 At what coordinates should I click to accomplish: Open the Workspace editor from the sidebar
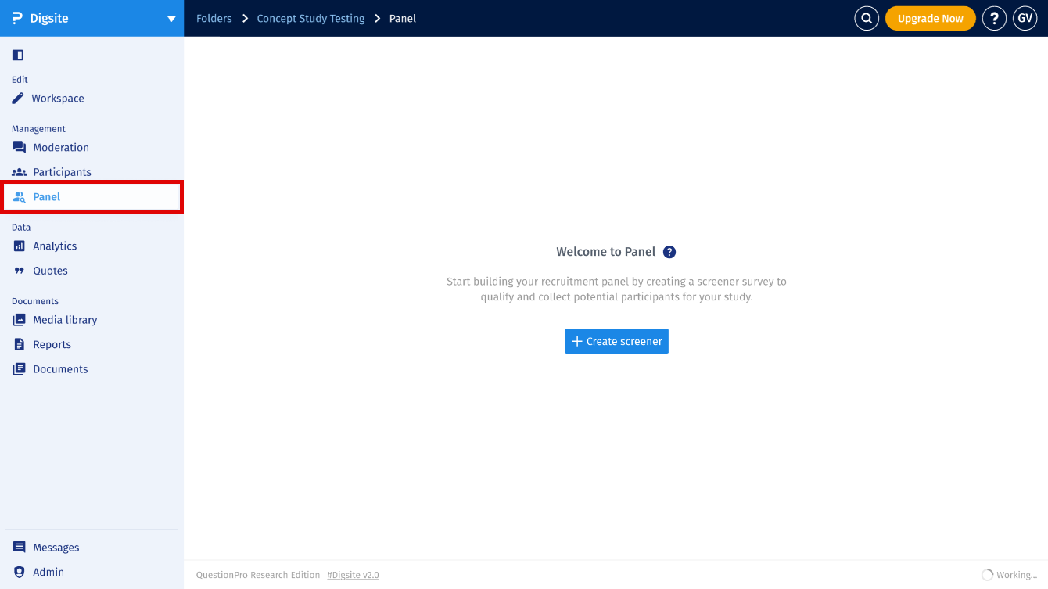click(57, 99)
